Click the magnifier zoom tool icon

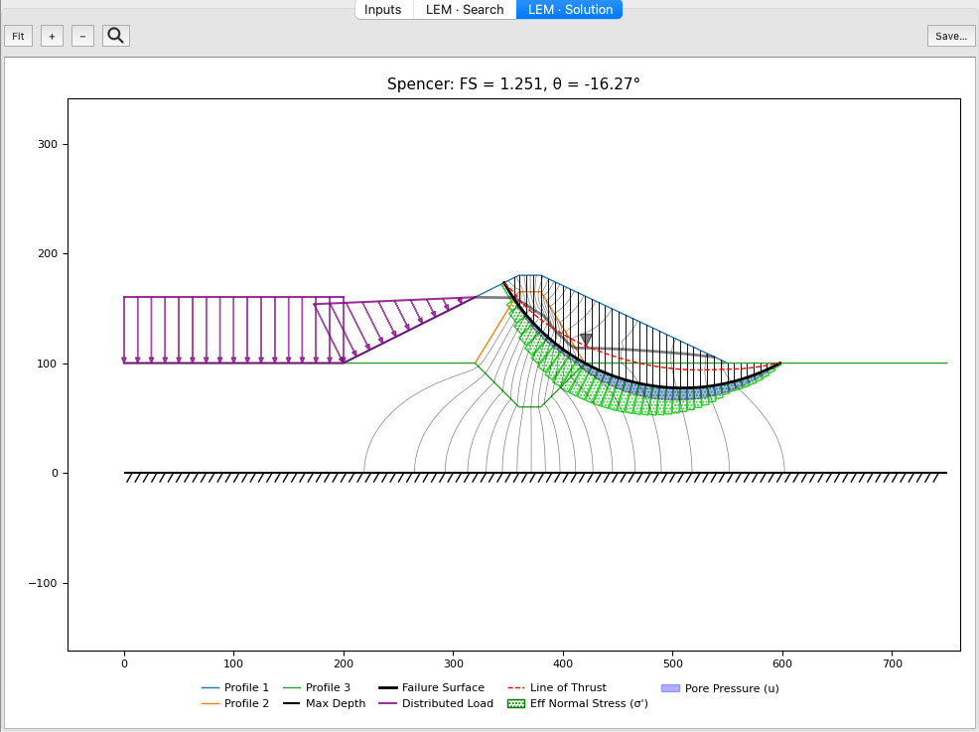(116, 36)
